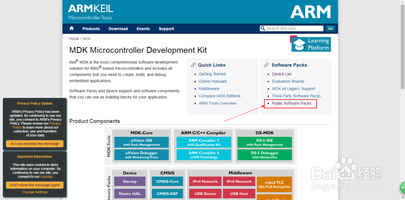Click Accept and hide this message
405x200 pixels.
point(34,144)
